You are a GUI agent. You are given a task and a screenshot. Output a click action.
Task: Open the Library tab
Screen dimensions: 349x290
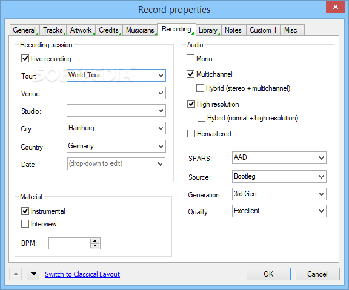208,30
